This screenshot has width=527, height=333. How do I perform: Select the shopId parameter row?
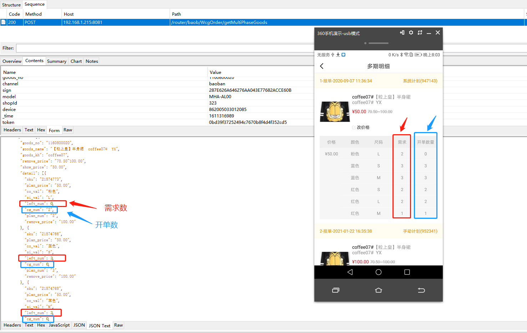[x=157, y=103]
